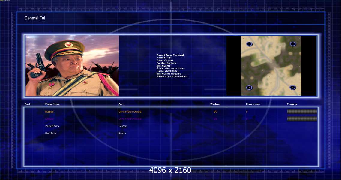Click the 'Army' column header
This screenshot has width=341, height=180.
121,104
